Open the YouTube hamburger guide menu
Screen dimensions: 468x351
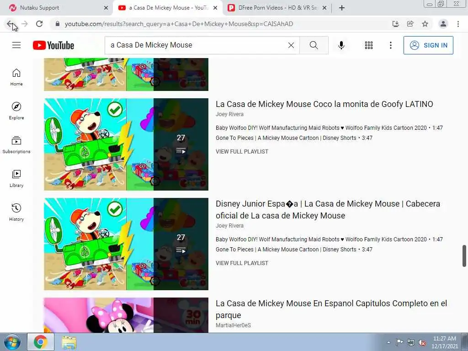[x=16, y=45]
